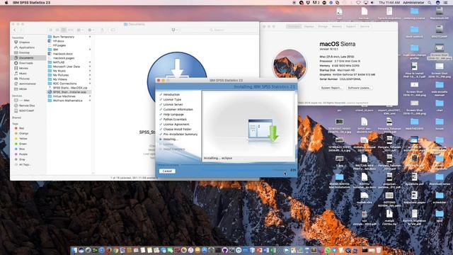Open Spotlight search in menu bar
The height and width of the screenshot is (255, 453).
430,2
